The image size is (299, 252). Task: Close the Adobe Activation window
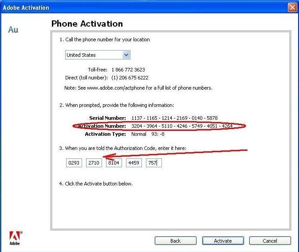[x=292, y=8]
